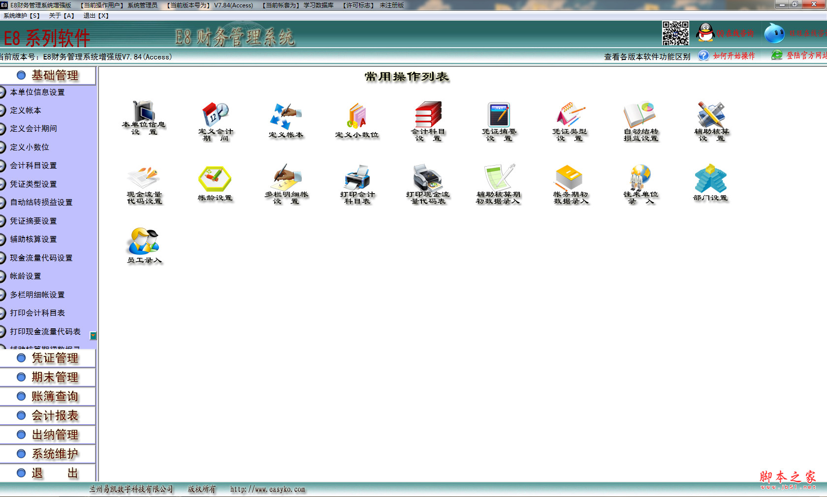827x497 pixels.
Task: Open the 凭证摘要设置 icon
Action: 499,121
